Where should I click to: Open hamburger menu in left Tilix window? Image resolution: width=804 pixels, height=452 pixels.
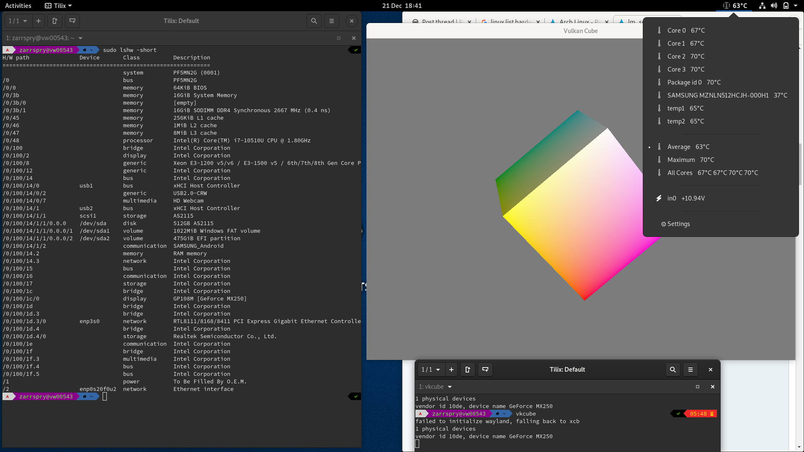click(332, 21)
